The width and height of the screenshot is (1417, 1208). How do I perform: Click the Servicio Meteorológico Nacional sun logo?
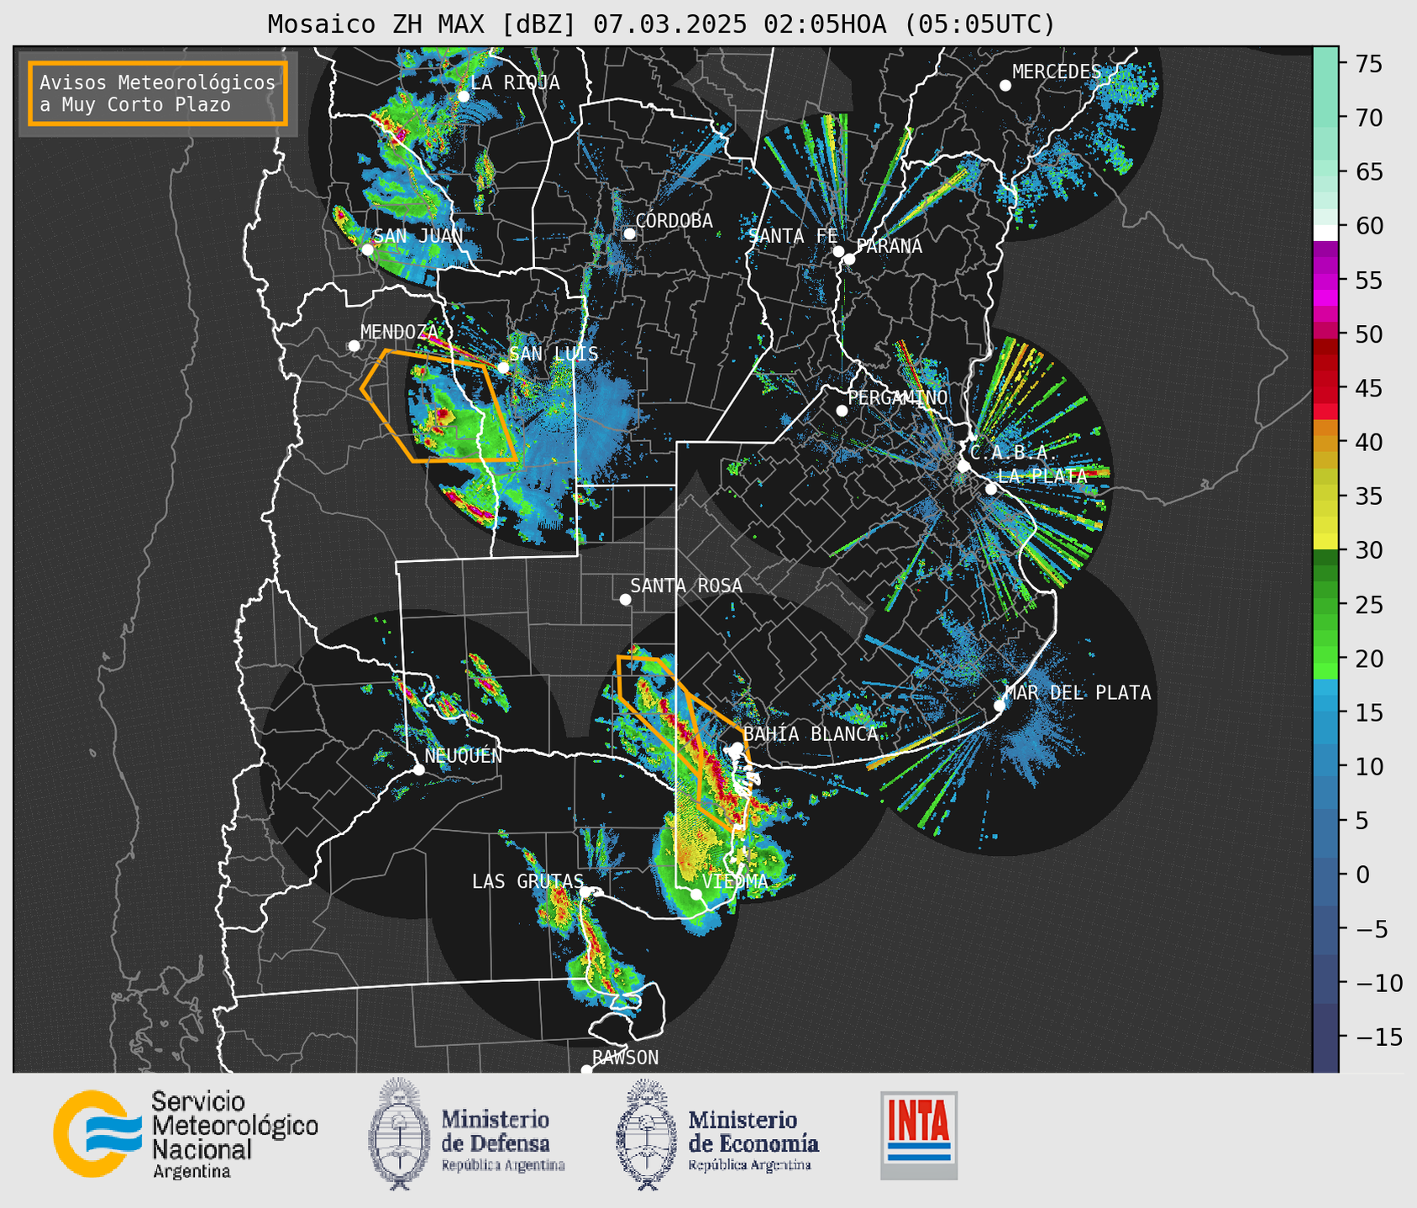(x=97, y=1133)
